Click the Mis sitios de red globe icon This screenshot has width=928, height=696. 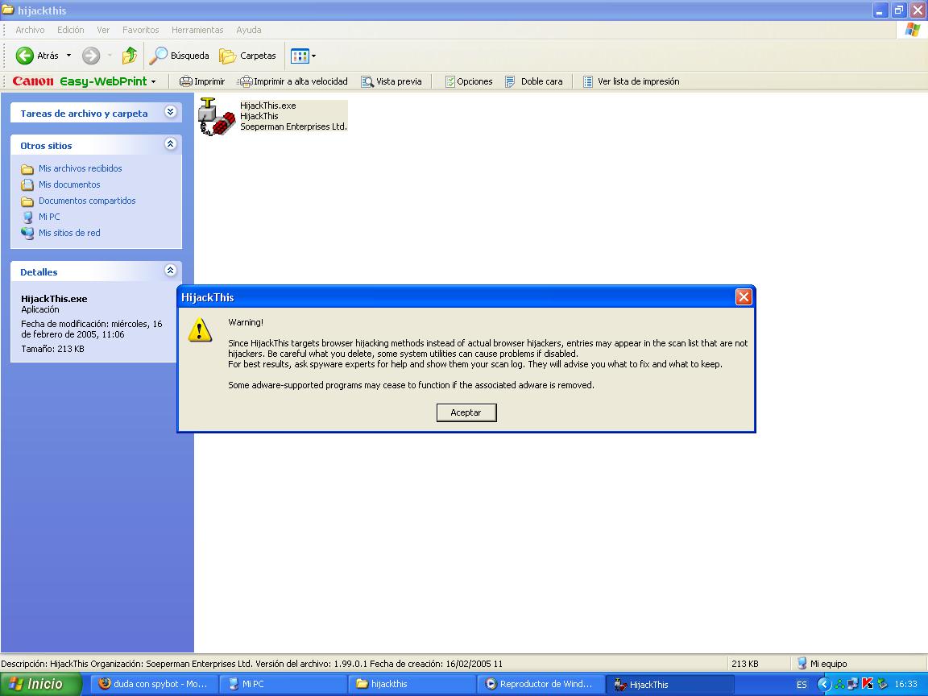coord(27,233)
